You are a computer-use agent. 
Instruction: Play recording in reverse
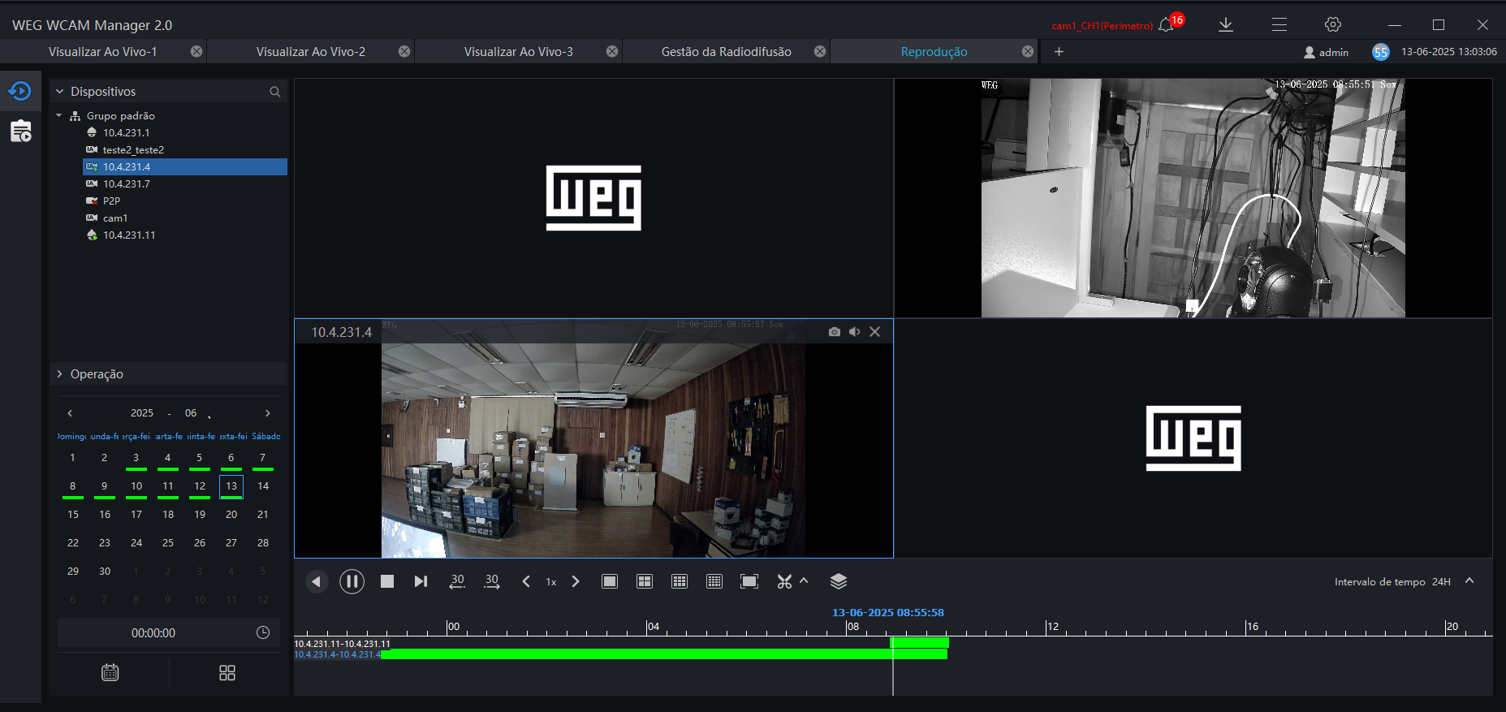[317, 581]
